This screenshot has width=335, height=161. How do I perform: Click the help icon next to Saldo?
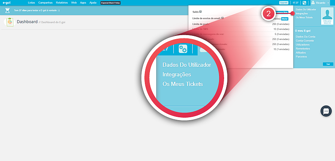201,12
